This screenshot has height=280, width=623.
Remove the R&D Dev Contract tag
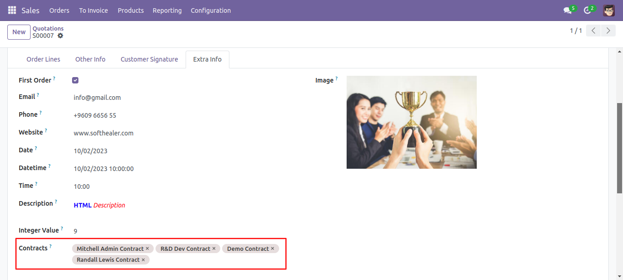(214, 249)
